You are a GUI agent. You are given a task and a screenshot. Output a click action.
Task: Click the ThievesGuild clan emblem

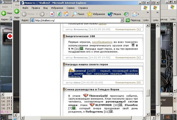pyautogui.click(x=86, y=95)
